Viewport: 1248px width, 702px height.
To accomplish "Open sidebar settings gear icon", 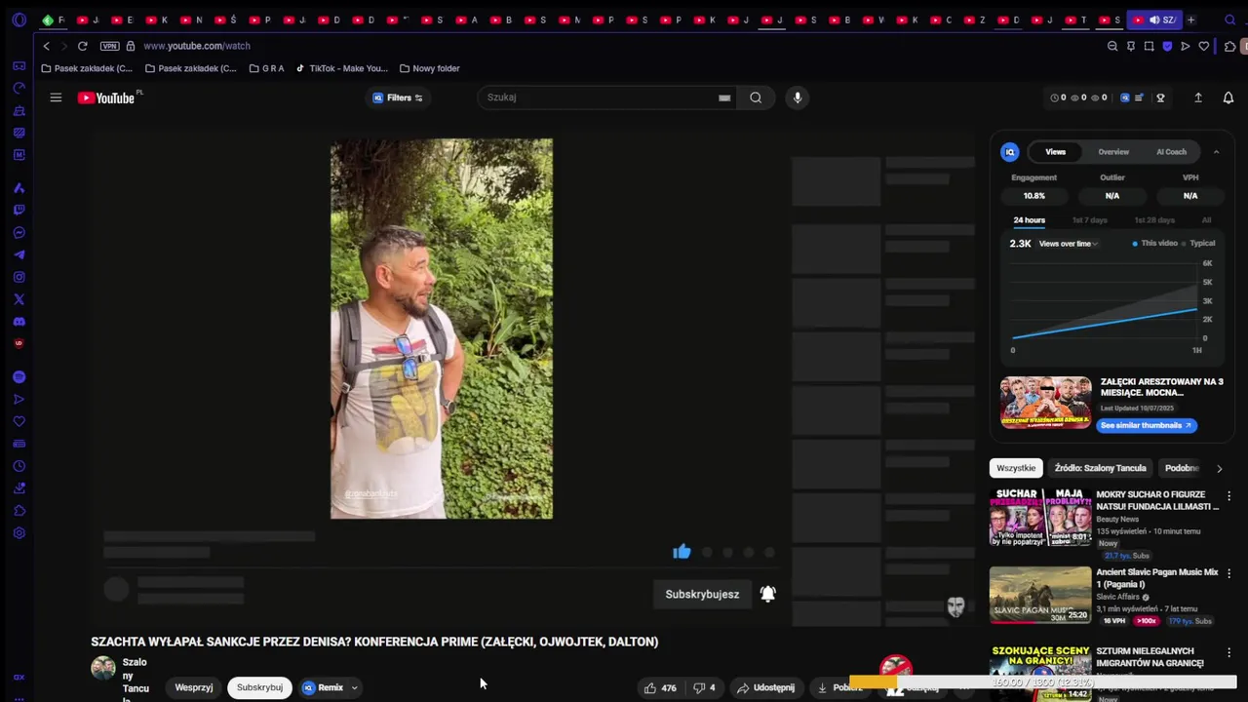I will [19, 533].
